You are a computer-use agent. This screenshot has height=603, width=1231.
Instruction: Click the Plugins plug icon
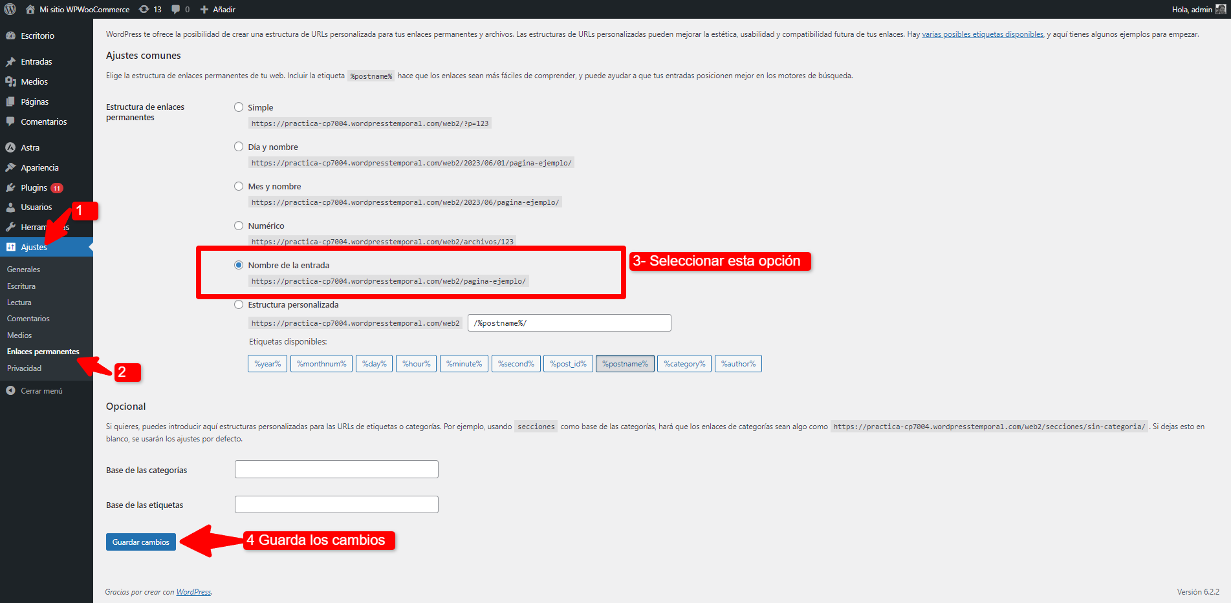click(x=10, y=187)
